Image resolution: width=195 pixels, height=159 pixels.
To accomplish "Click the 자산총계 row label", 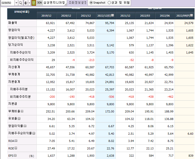I will (x=14, y=67).
